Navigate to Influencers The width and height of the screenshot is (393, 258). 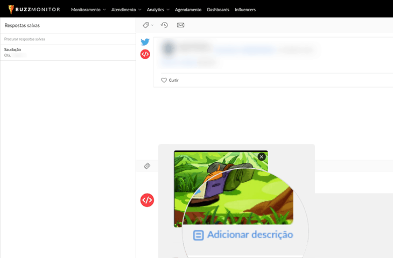pyautogui.click(x=245, y=10)
